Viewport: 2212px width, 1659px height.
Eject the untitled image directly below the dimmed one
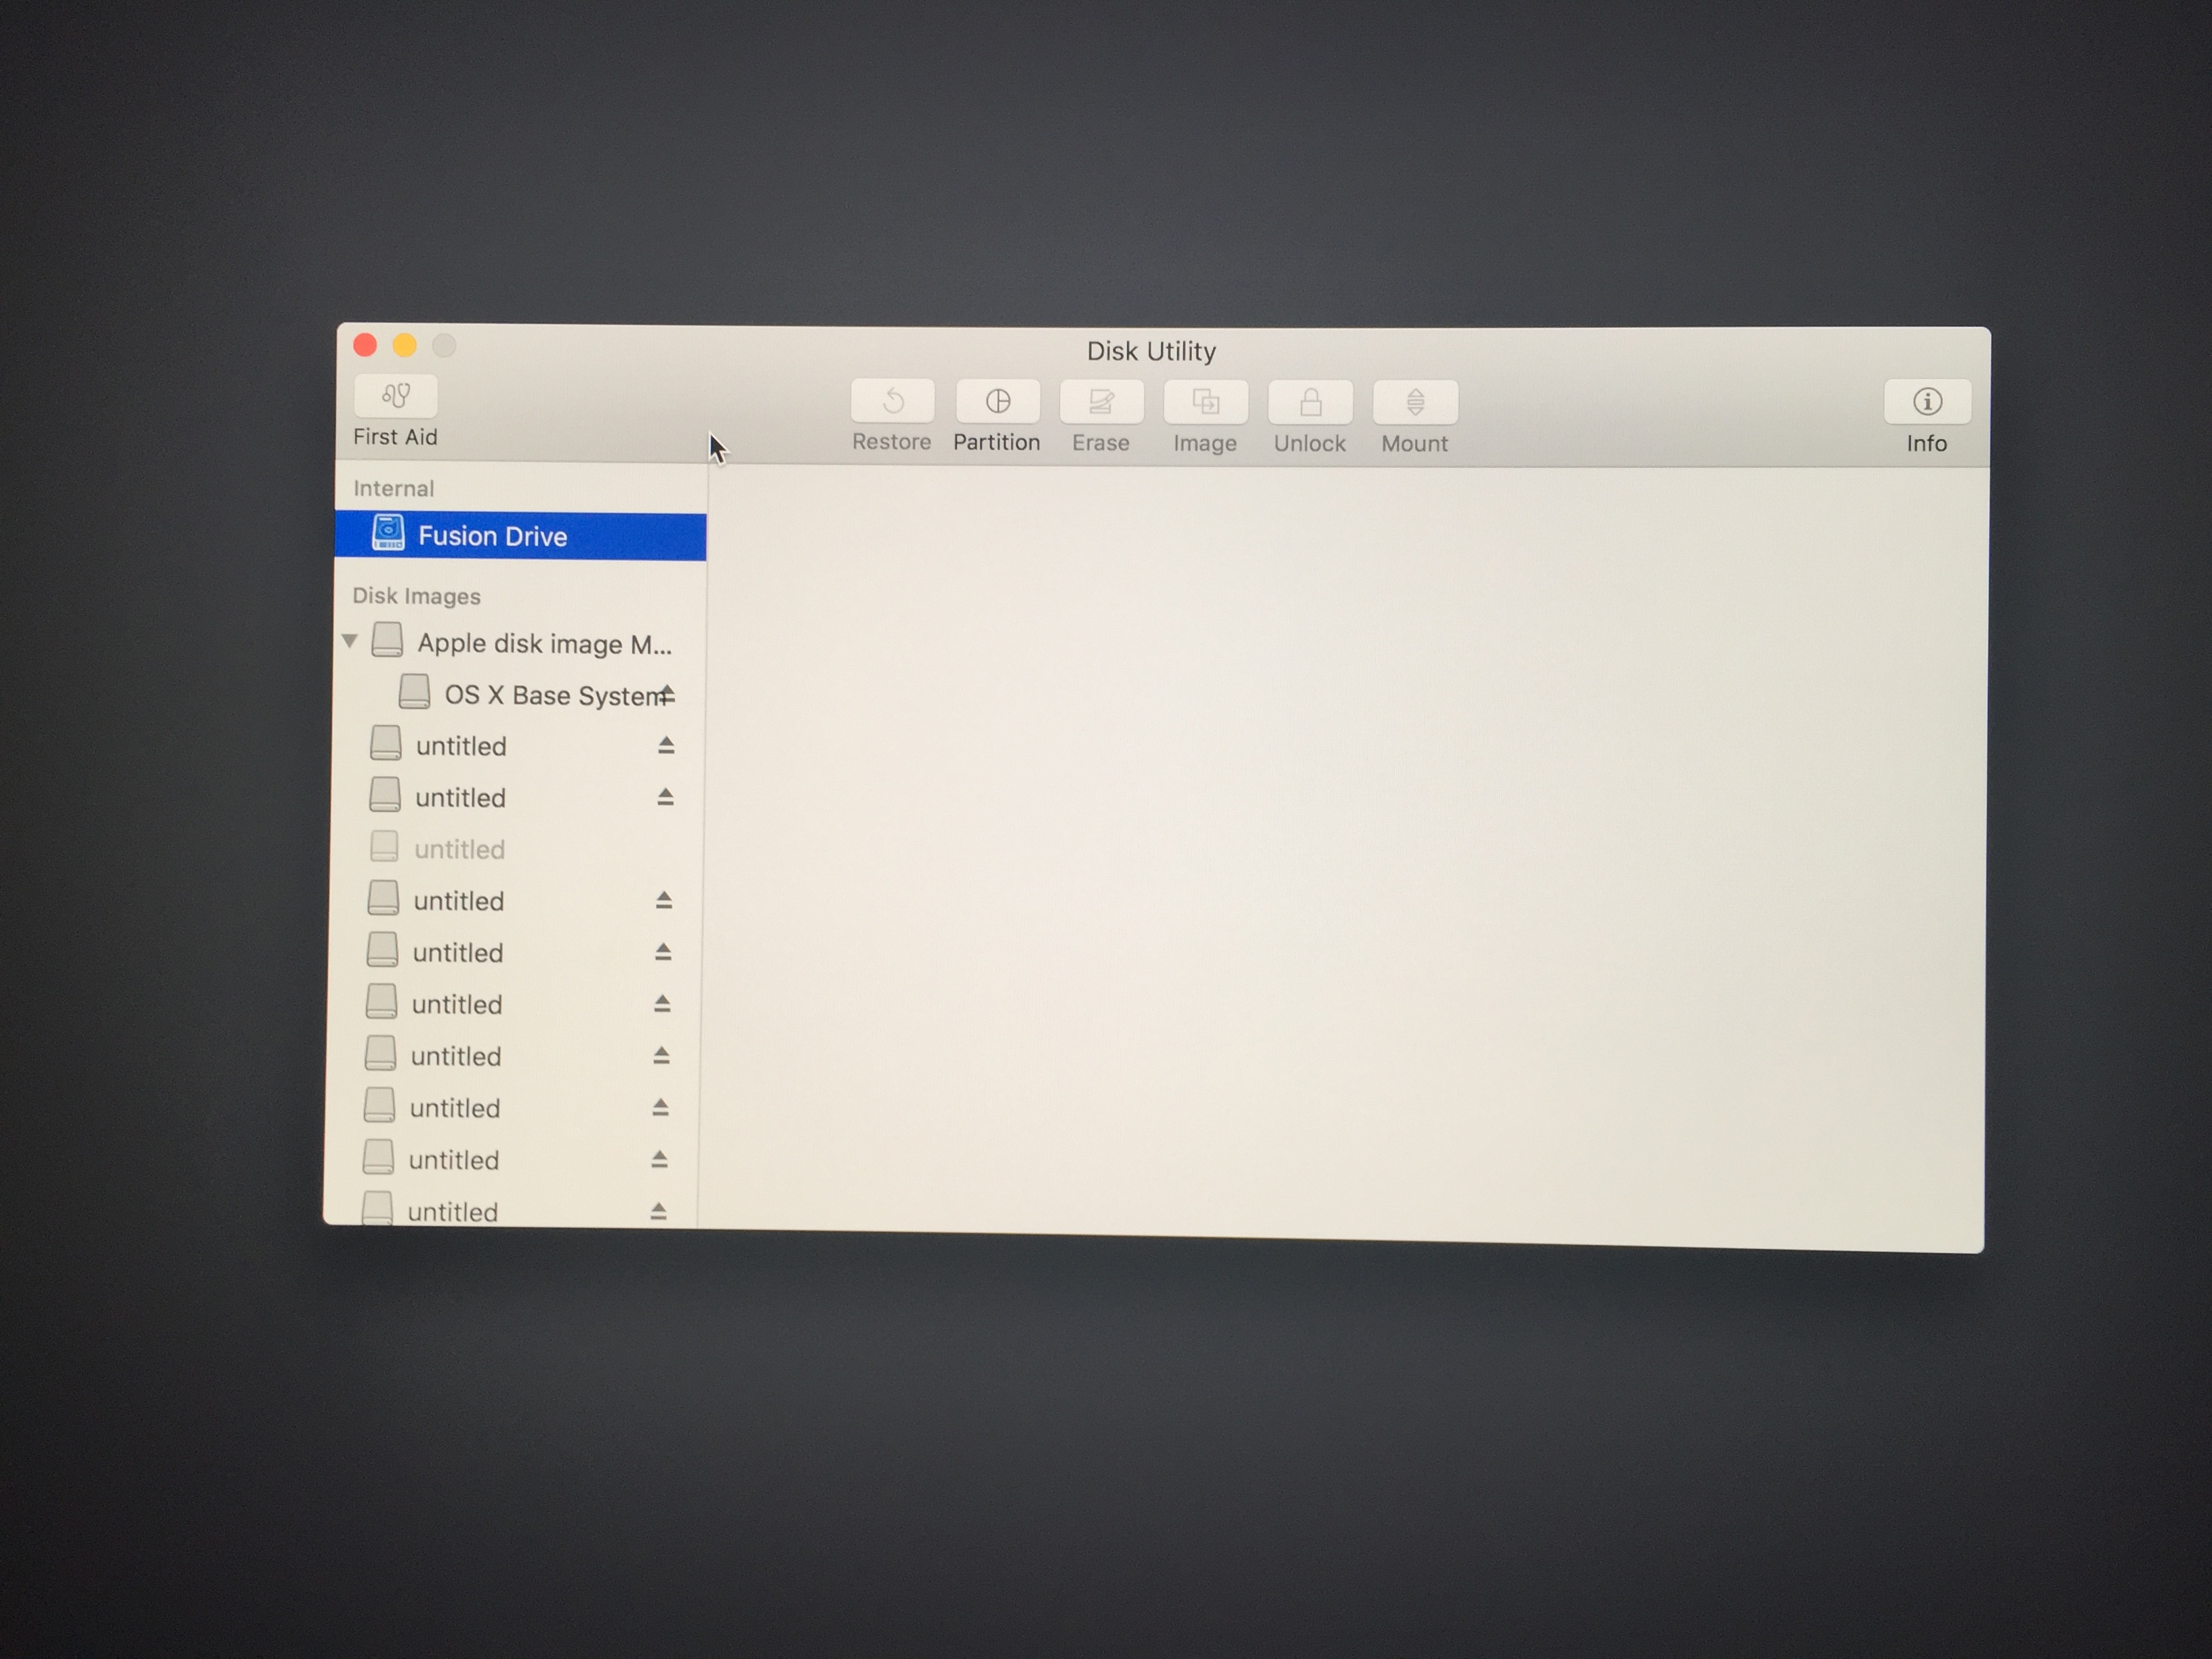[x=663, y=900]
